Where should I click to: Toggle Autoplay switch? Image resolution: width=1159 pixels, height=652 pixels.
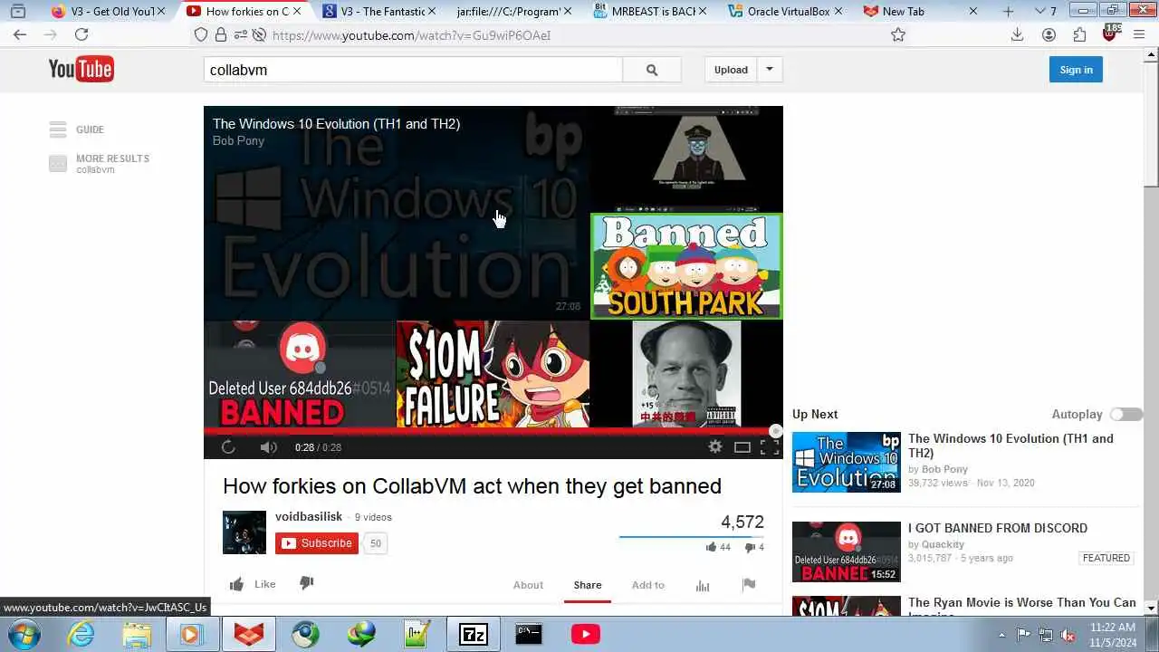click(x=1126, y=414)
